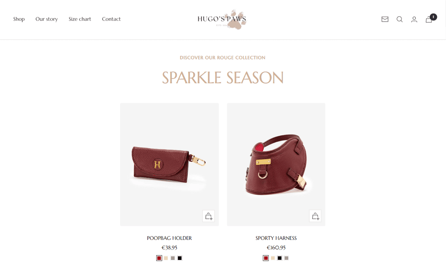This screenshot has height=276, width=446.
Task: Go to the Size chart page
Action: (80, 19)
